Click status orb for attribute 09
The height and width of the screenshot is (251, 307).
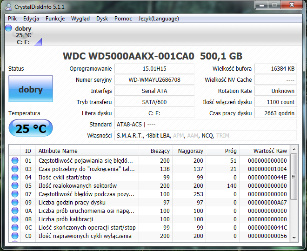(x=15, y=202)
